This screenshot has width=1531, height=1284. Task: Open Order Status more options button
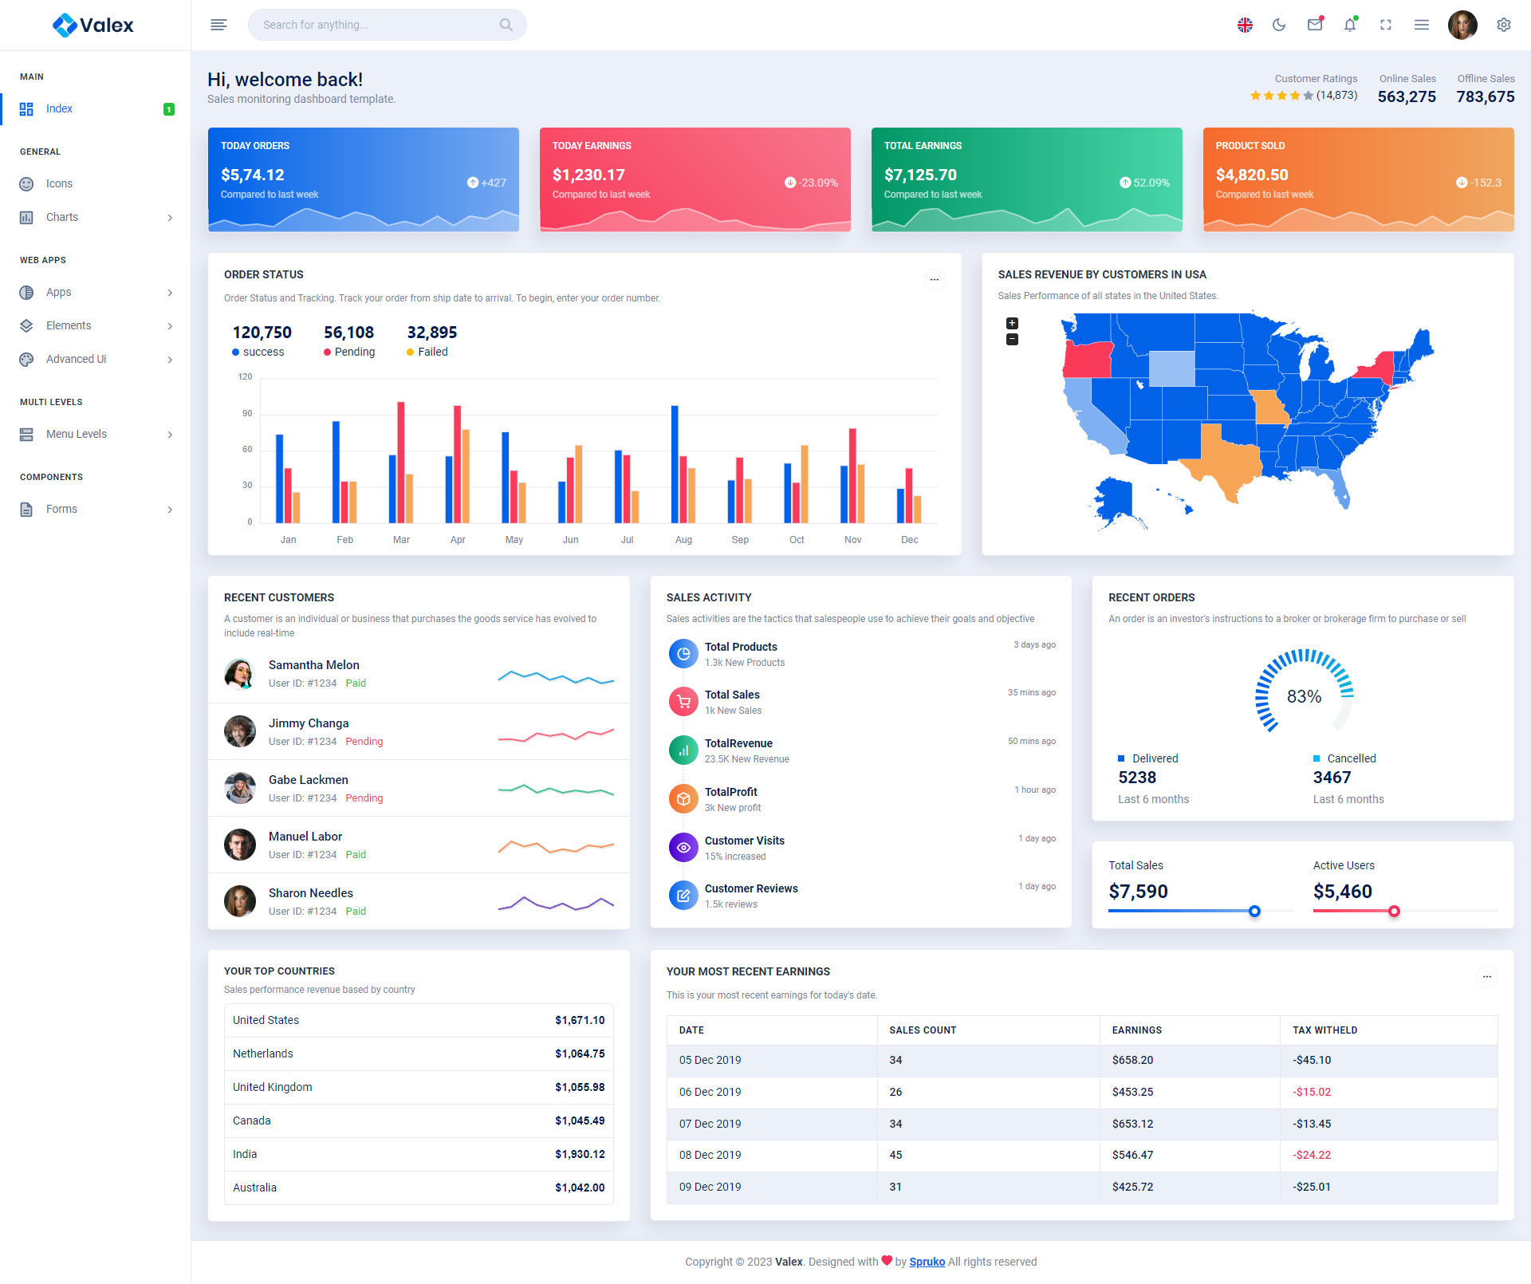[934, 279]
